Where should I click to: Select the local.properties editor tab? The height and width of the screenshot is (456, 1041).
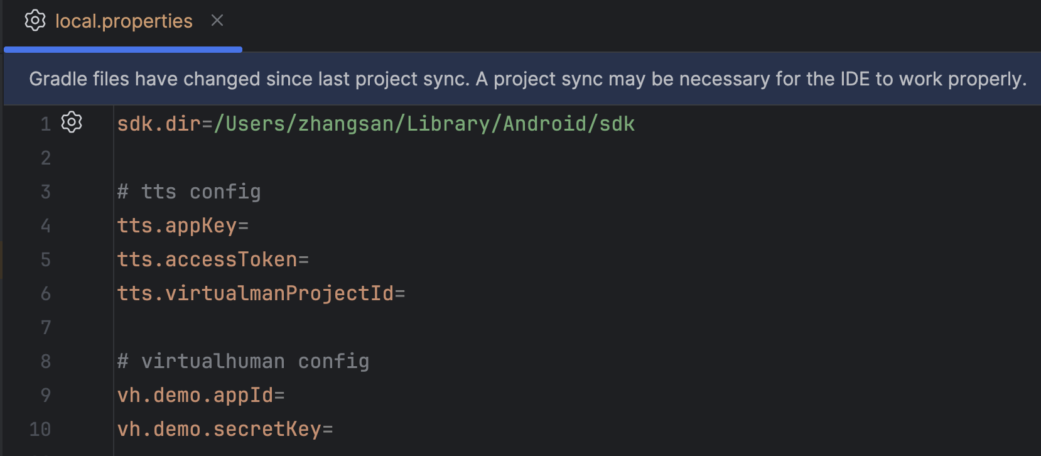[x=124, y=21]
